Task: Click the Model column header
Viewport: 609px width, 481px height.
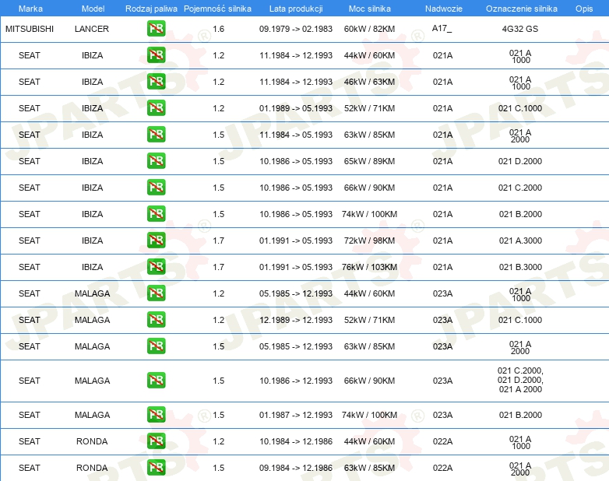Action: [93, 9]
